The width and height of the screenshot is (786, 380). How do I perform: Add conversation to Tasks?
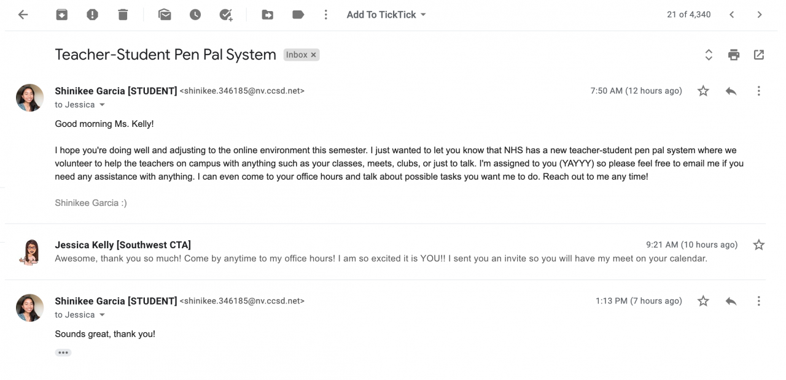[x=226, y=15]
